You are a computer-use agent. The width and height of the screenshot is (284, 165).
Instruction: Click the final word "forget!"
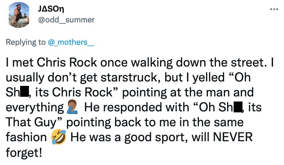pos(24,152)
